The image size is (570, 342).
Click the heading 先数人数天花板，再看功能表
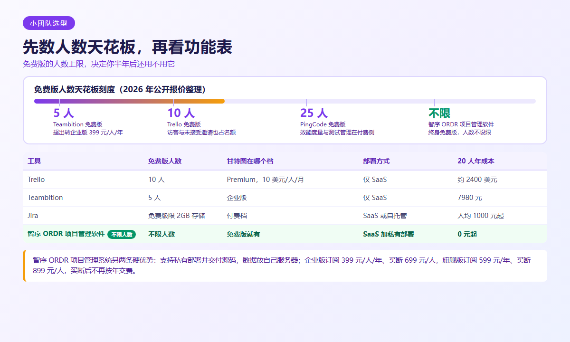pos(127,47)
